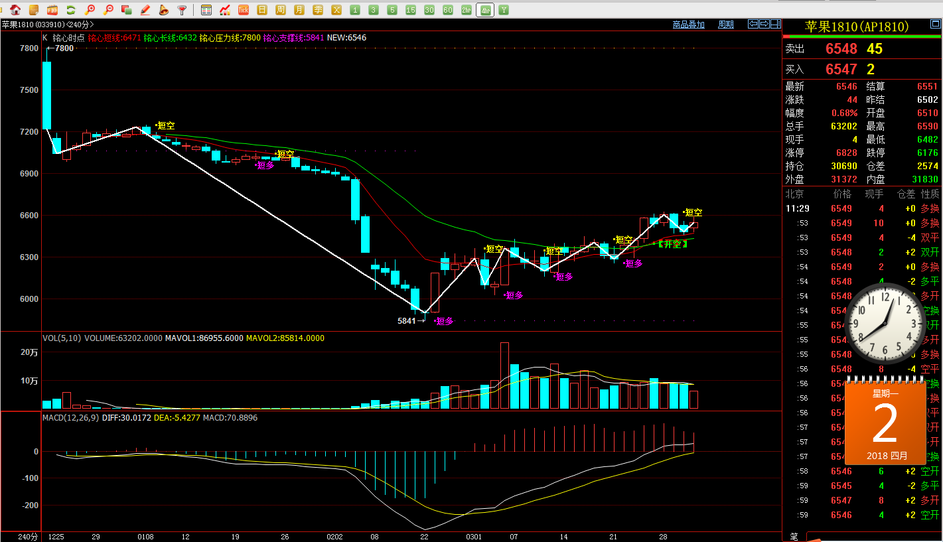
Task: Click the funnel filter icon
Action: point(182,10)
